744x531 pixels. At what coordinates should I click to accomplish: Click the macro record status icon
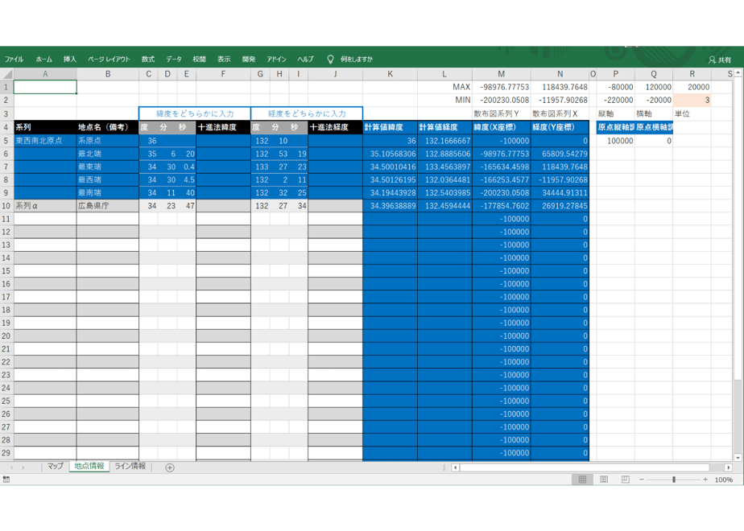point(6,480)
